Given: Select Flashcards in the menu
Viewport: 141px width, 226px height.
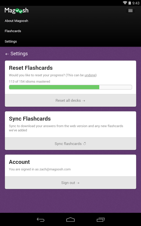Looking at the screenshot, I should [13, 31].
